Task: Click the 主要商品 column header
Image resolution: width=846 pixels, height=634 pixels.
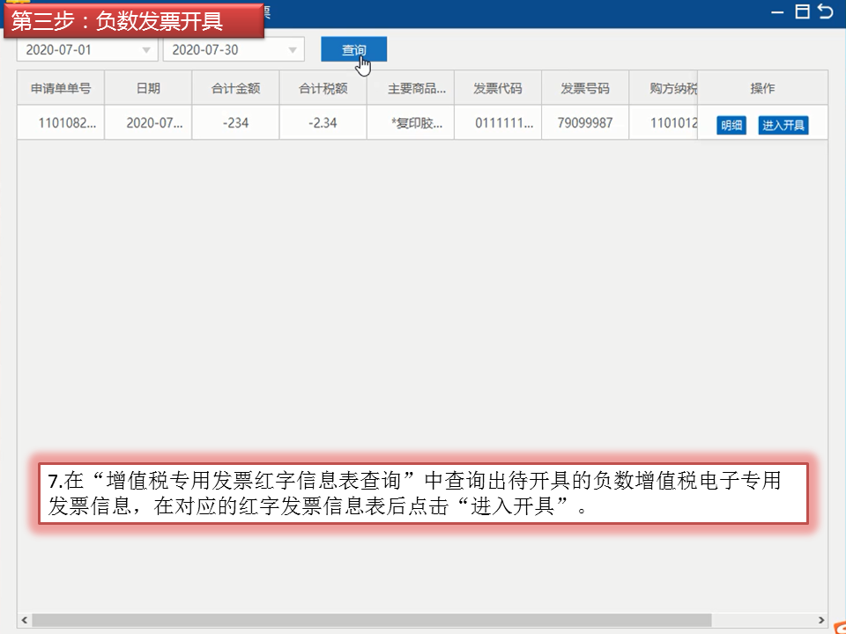Action: pyautogui.click(x=410, y=88)
